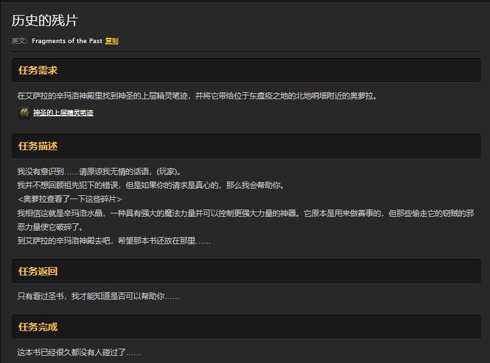This screenshot has height=363, width=490.
Task: Click the 任务描述 section header
Action: (x=38, y=146)
